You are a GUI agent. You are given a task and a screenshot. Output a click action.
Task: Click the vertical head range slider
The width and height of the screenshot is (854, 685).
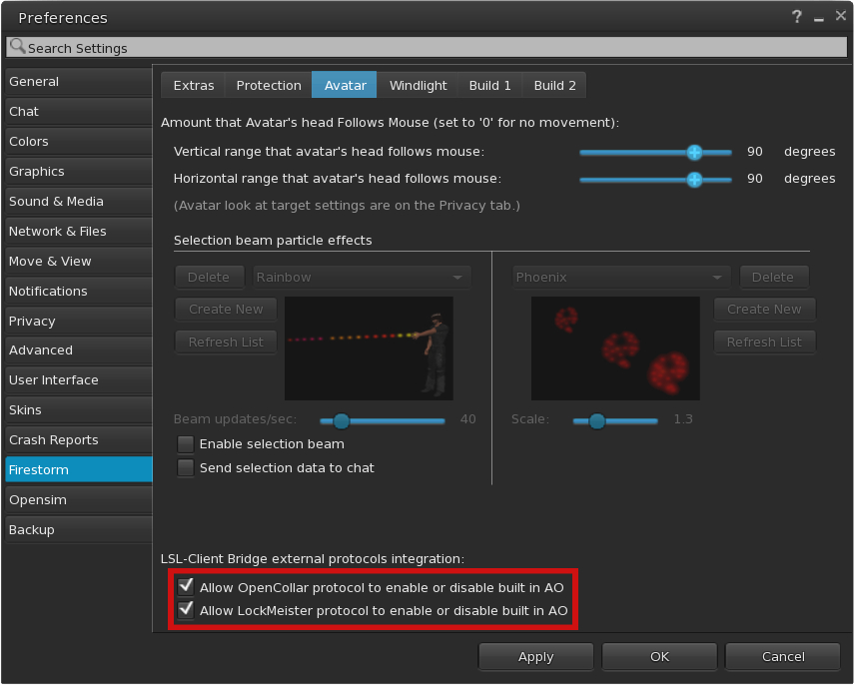click(655, 153)
